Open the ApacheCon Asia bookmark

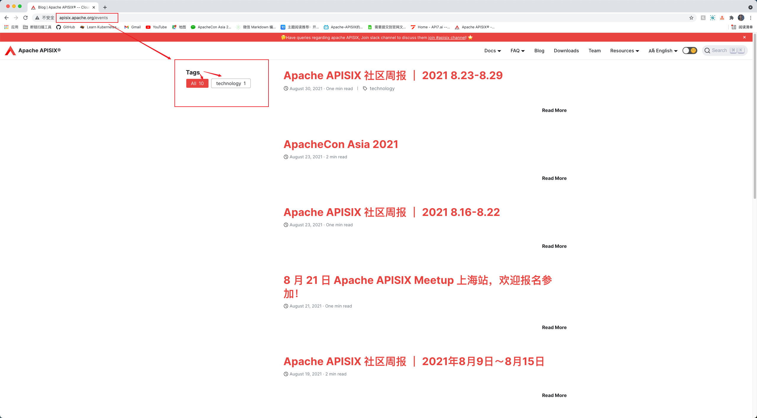(211, 27)
